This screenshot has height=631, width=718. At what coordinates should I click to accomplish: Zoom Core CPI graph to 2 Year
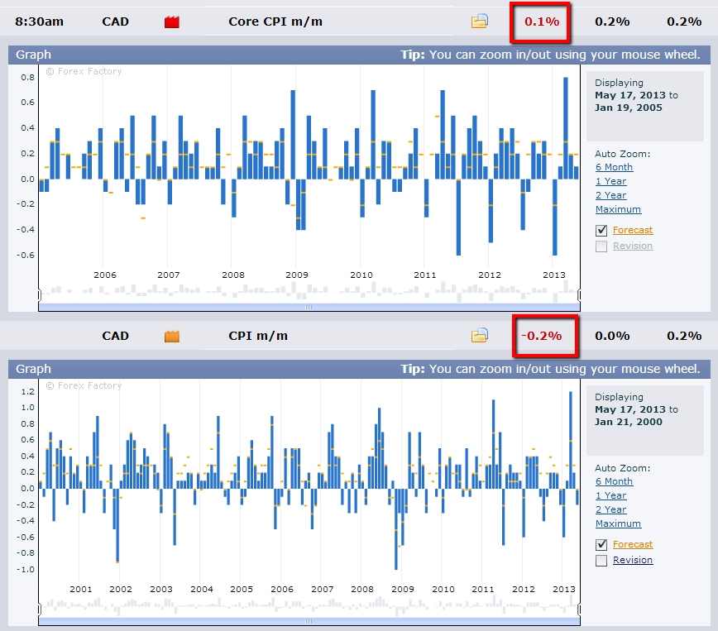coord(610,195)
